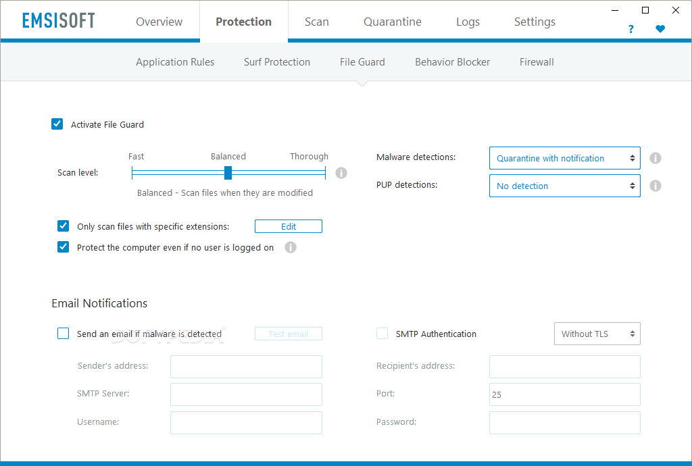Click the Recipient's address field

564,366
